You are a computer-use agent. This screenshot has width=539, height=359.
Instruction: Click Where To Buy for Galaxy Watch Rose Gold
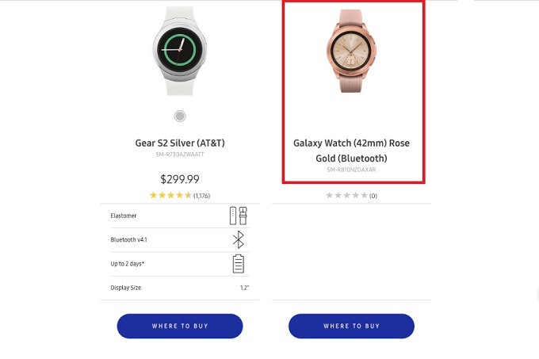click(351, 326)
